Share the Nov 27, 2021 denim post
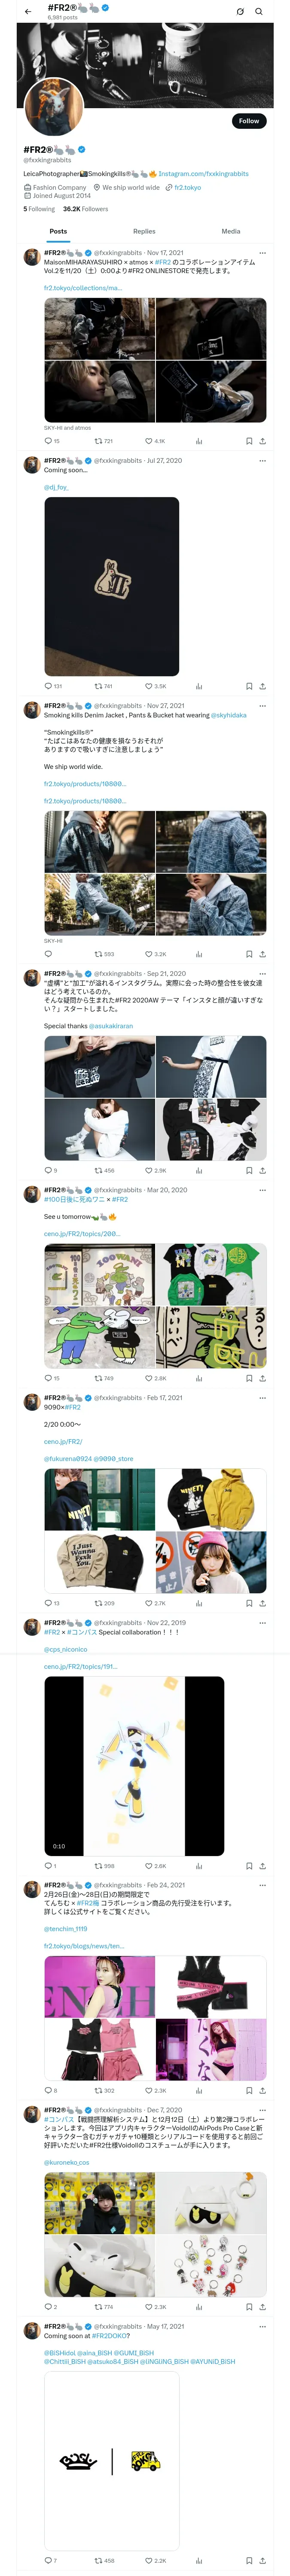Image resolution: width=290 pixels, height=2576 pixels. click(x=262, y=954)
